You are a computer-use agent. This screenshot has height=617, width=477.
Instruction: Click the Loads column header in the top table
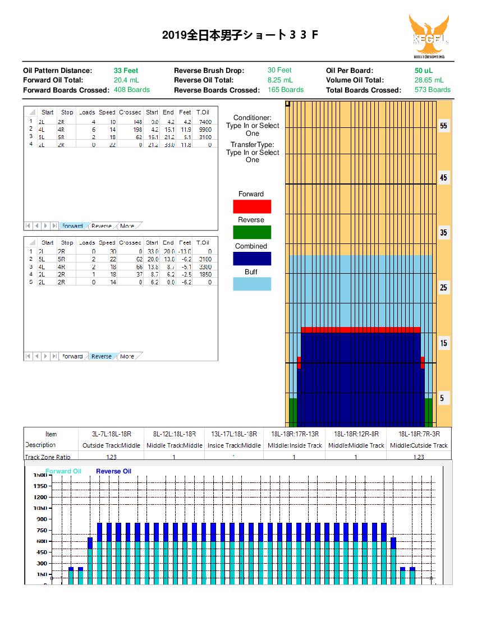(87, 112)
